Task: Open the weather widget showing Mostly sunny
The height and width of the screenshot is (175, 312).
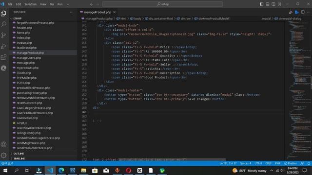Action: coord(249,171)
